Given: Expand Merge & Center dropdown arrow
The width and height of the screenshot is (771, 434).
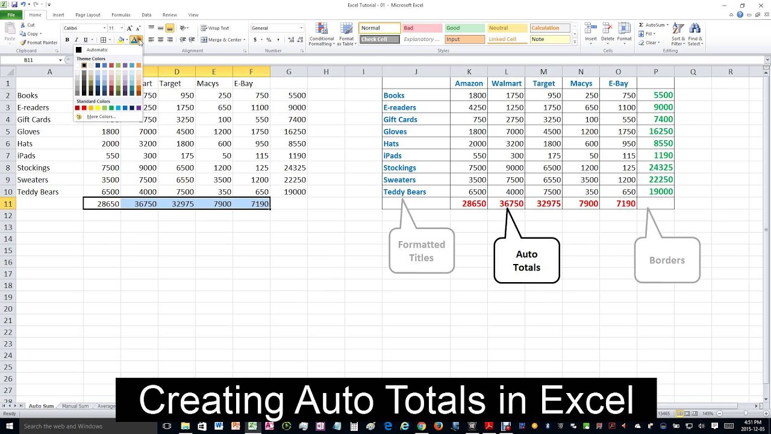Looking at the screenshot, I should [x=245, y=40].
